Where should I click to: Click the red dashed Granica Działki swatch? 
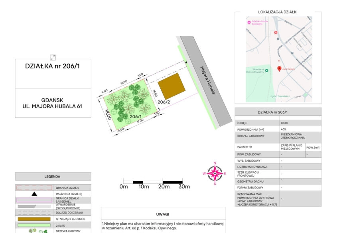(34, 188)
